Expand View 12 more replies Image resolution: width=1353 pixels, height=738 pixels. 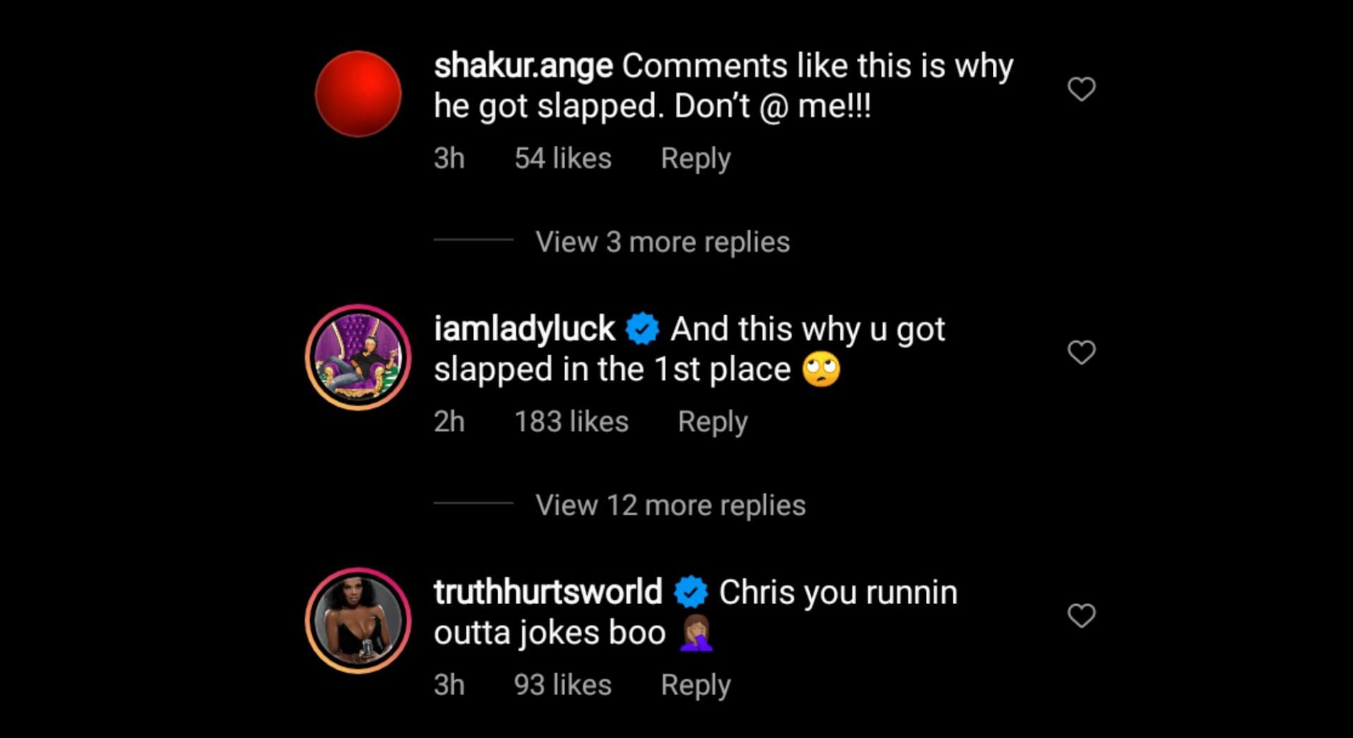coord(670,505)
